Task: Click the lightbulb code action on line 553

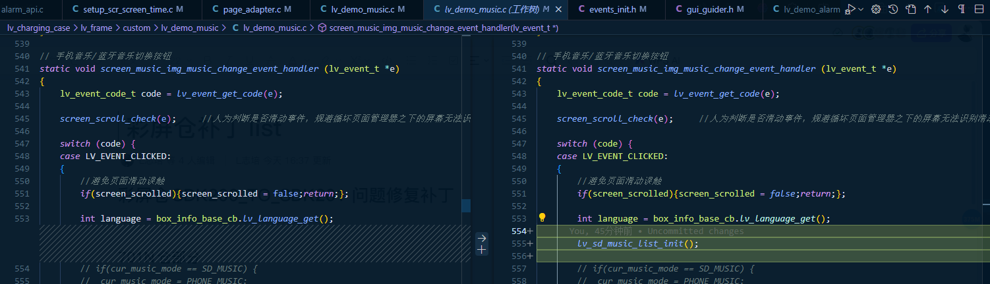Action: (542, 218)
